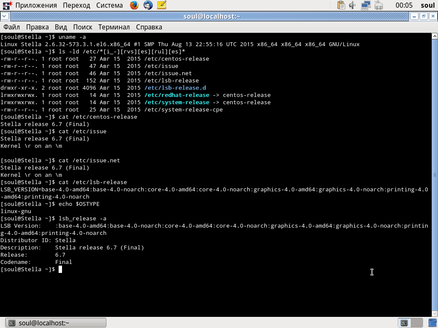Open Thunderbird mail from the top panel

pyautogui.click(x=148, y=5)
